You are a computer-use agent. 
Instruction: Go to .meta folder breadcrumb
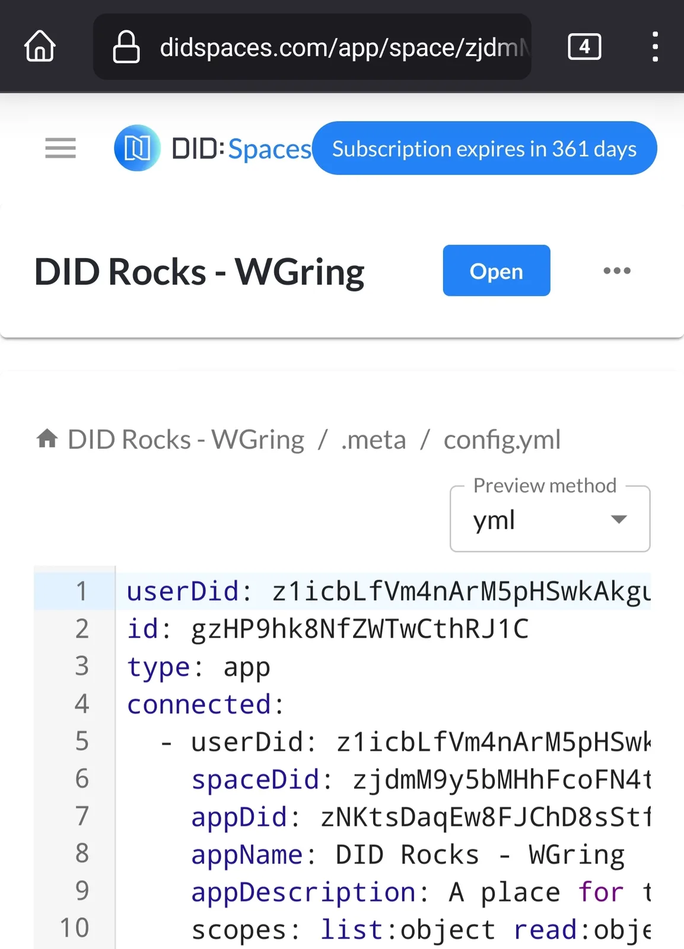tap(374, 440)
